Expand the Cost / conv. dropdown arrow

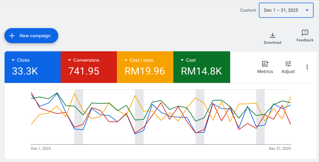[126, 60]
